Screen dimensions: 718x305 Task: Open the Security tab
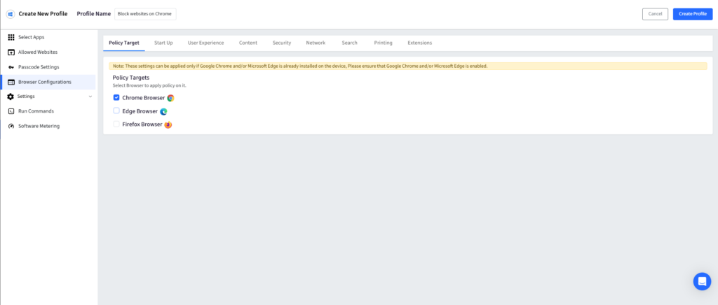point(282,43)
